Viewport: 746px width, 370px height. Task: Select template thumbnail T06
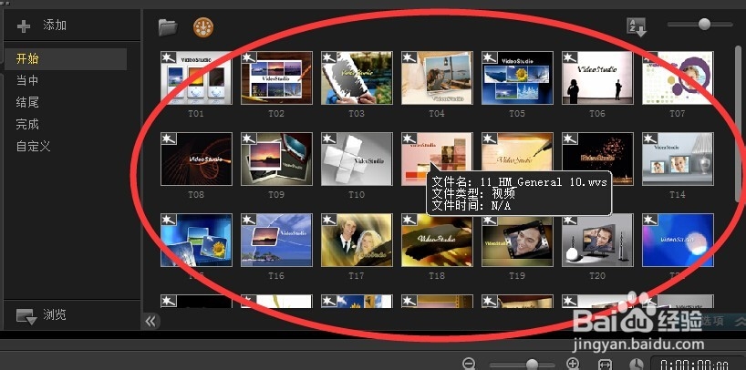pyautogui.click(x=597, y=78)
